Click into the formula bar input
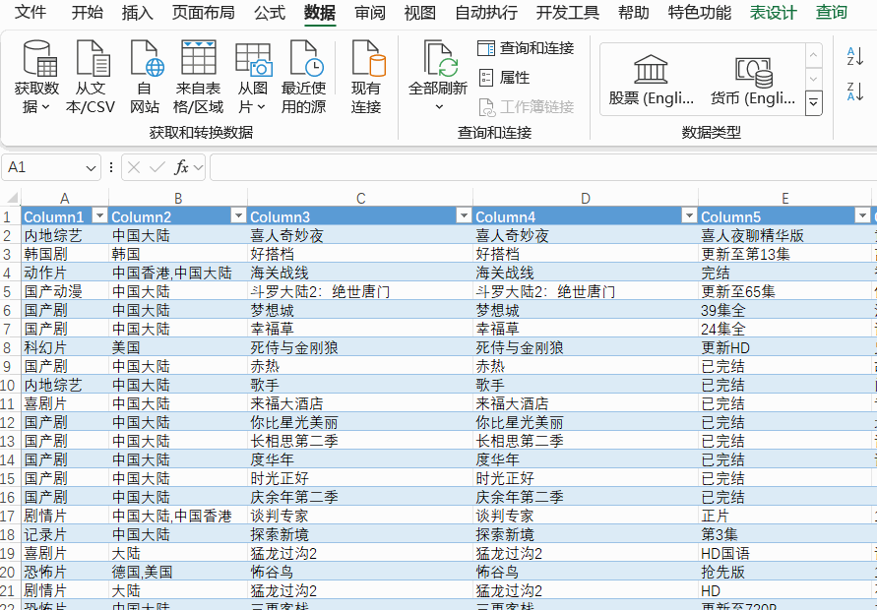This screenshot has width=877, height=610. [x=541, y=168]
